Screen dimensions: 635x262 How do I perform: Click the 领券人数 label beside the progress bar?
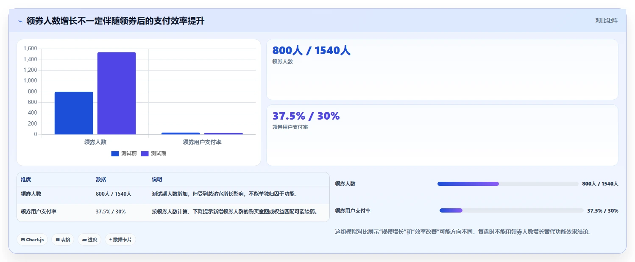(x=345, y=184)
